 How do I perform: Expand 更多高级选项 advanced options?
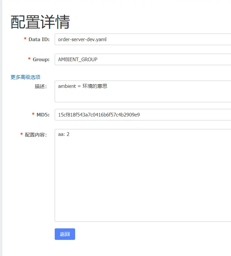[x=25, y=77]
